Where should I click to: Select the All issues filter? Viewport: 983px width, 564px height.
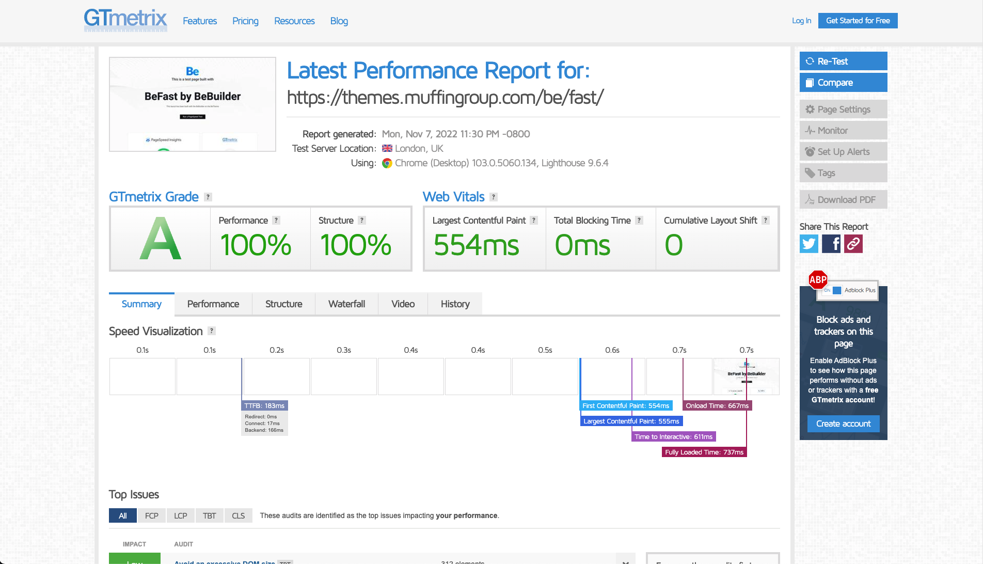[x=122, y=515]
